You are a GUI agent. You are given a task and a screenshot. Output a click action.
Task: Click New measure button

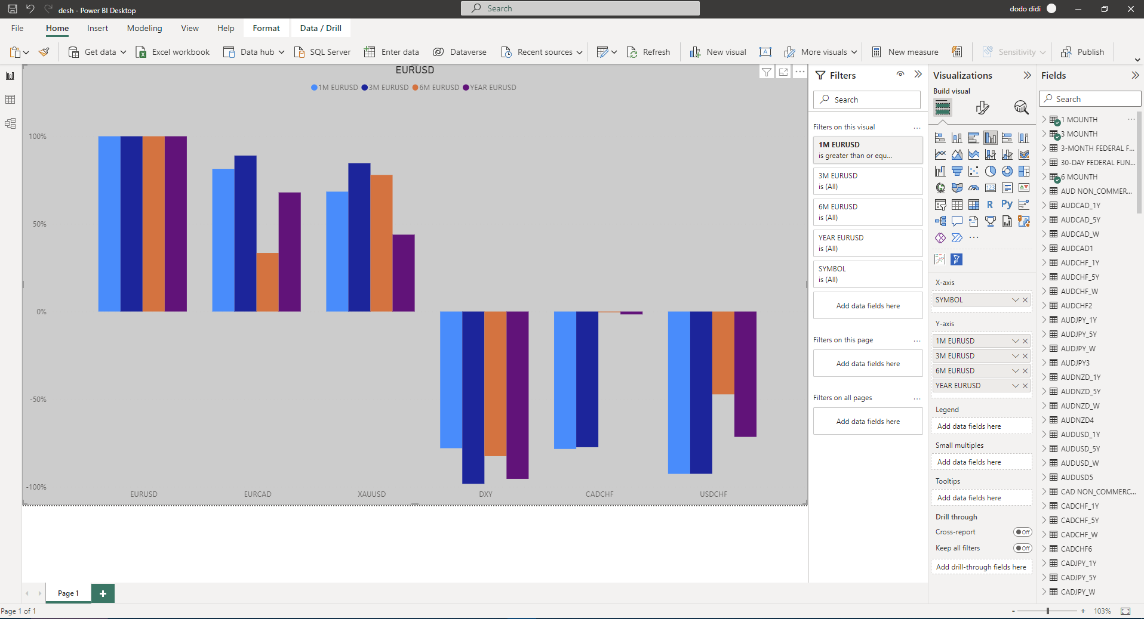click(x=905, y=52)
